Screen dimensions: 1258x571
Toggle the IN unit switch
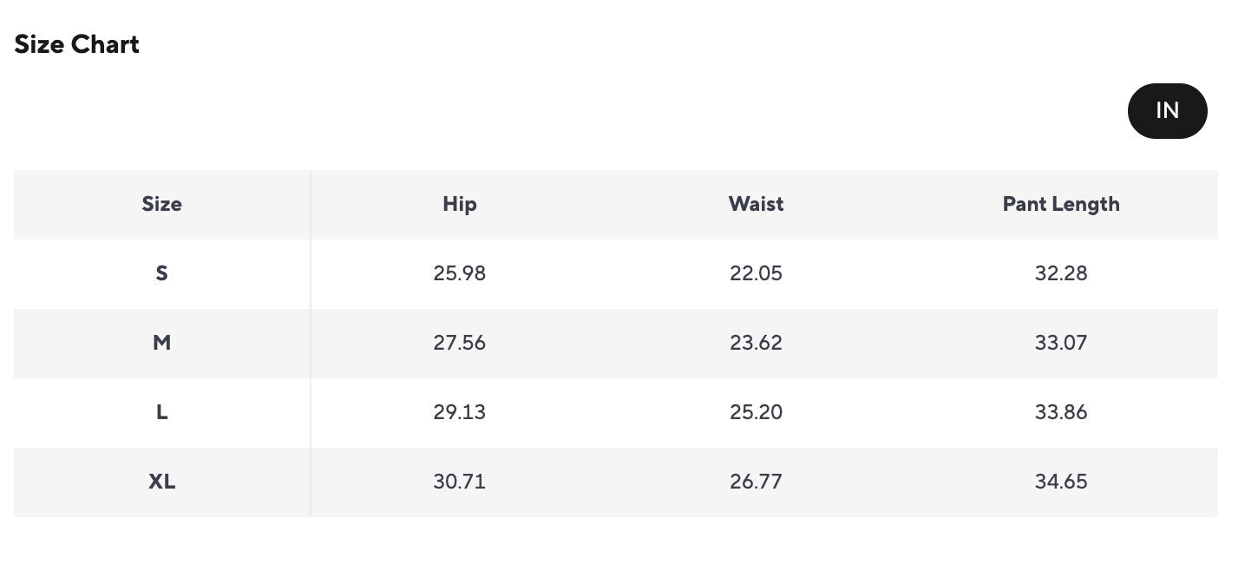pos(1167,111)
